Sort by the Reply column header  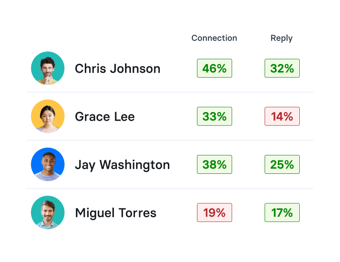tap(281, 39)
